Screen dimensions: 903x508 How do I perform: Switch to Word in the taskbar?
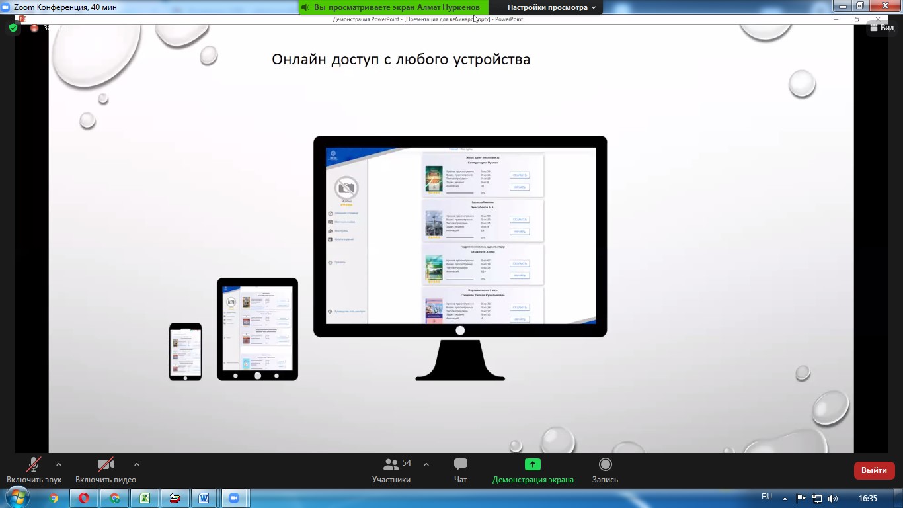[x=204, y=498]
